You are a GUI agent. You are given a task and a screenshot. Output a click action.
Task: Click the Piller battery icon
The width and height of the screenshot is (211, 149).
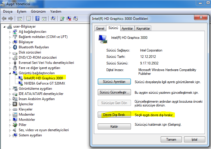point(15,125)
